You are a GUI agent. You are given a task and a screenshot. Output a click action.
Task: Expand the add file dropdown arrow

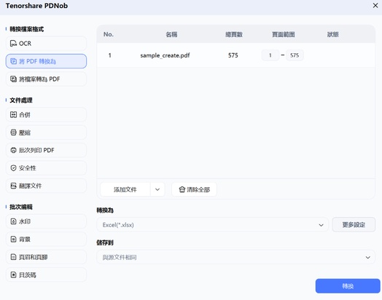tap(157, 189)
